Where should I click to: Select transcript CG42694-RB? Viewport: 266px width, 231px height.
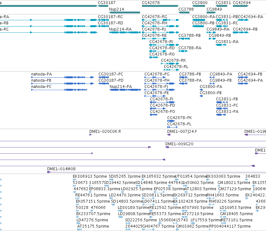coord(245,29)
